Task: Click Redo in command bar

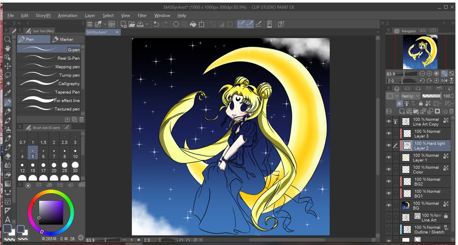Action: point(165,24)
